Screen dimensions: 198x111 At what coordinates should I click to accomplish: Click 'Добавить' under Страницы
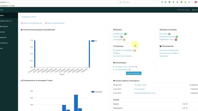point(117,53)
